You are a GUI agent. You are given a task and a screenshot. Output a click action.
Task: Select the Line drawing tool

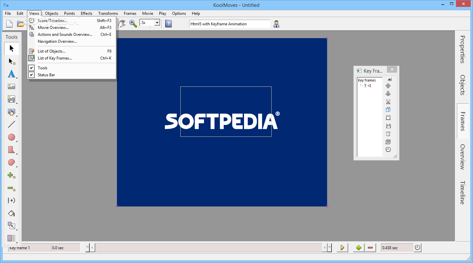[11, 125]
